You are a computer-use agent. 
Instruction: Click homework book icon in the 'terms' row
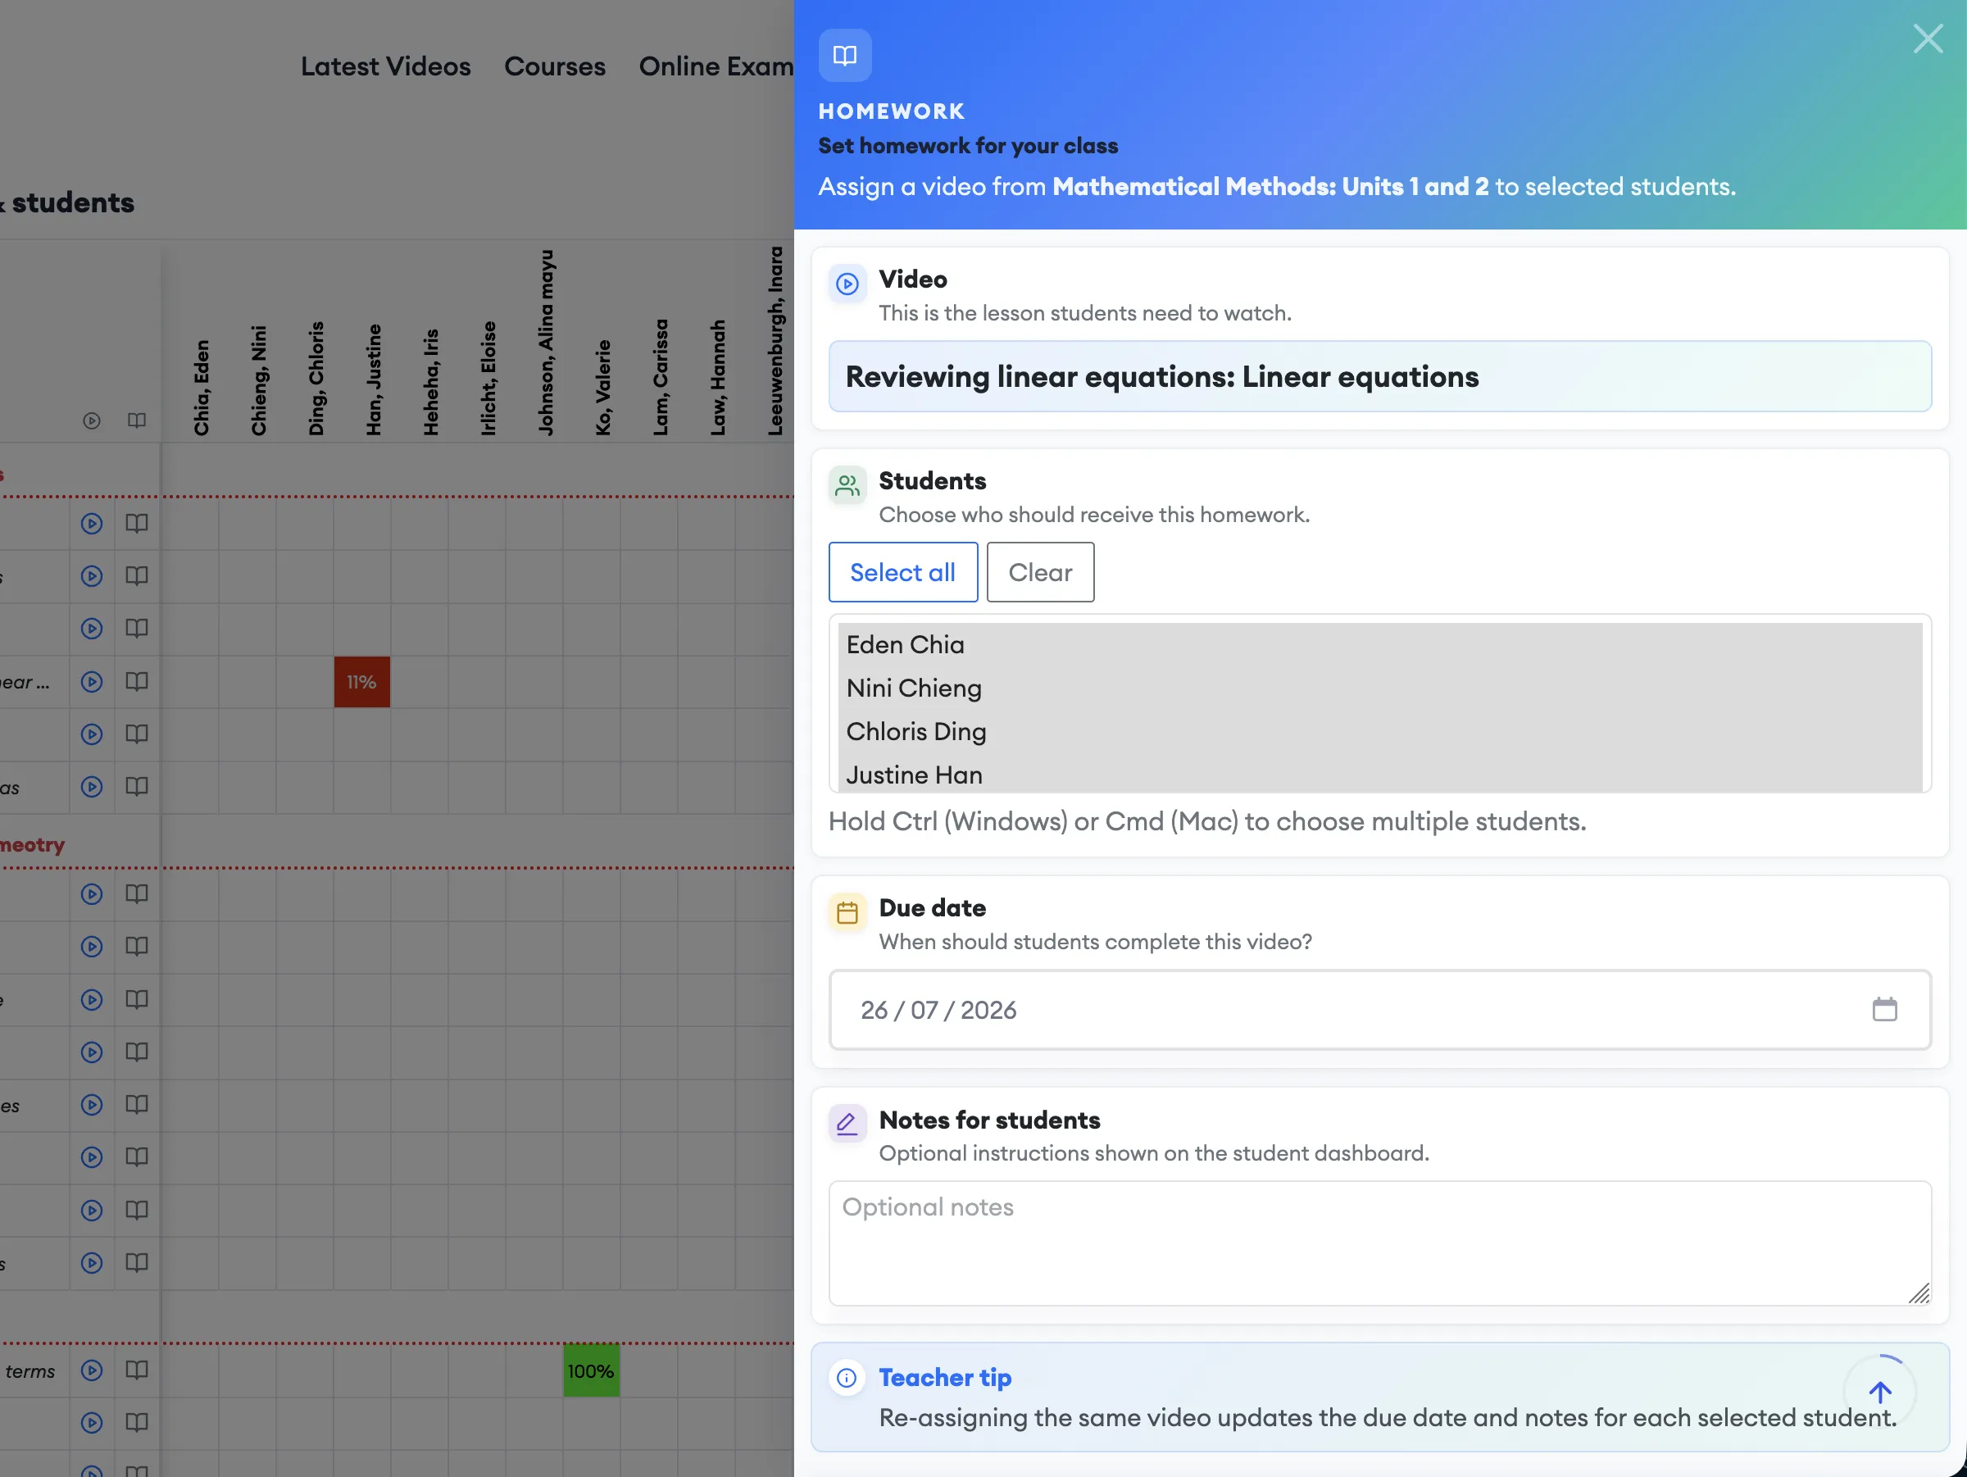click(x=136, y=1370)
